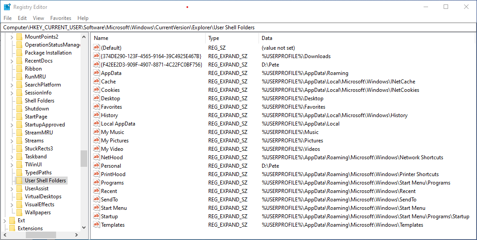This screenshot has height=240, width=477.
Task: Click the folder icon for Wallpapers key
Action: pyautogui.click(x=20, y=212)
